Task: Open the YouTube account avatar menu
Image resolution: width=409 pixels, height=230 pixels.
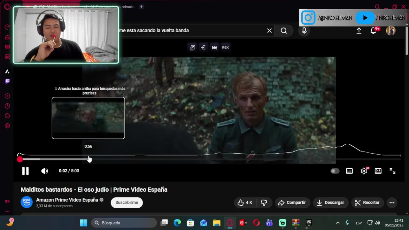Action: coord(390,31)
